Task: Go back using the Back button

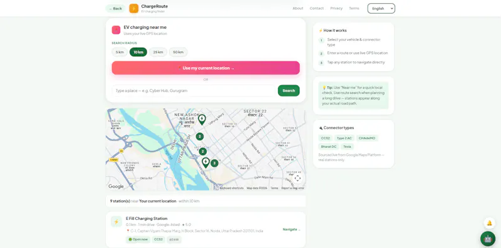Action: coord(115,9)
